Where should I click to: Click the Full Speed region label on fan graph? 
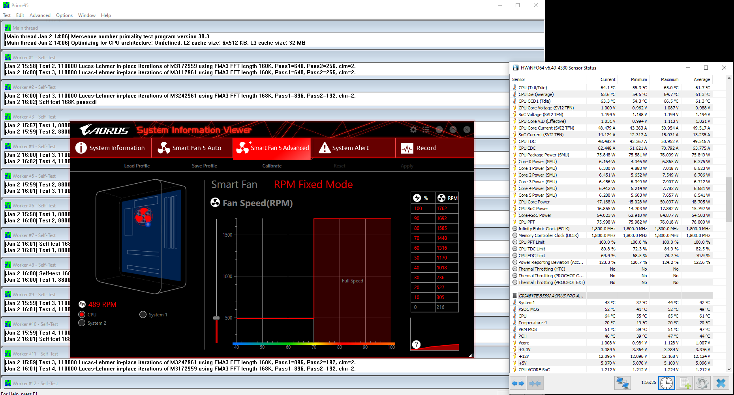(x=352, y=281)
